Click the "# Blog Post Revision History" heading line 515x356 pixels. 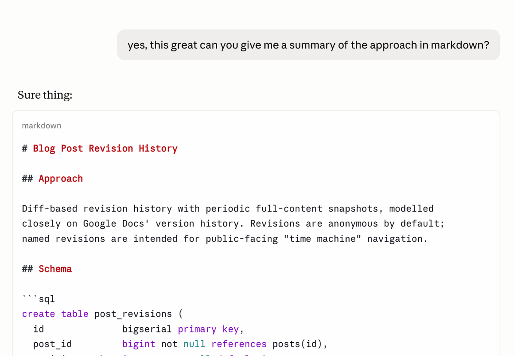point(100,148)
